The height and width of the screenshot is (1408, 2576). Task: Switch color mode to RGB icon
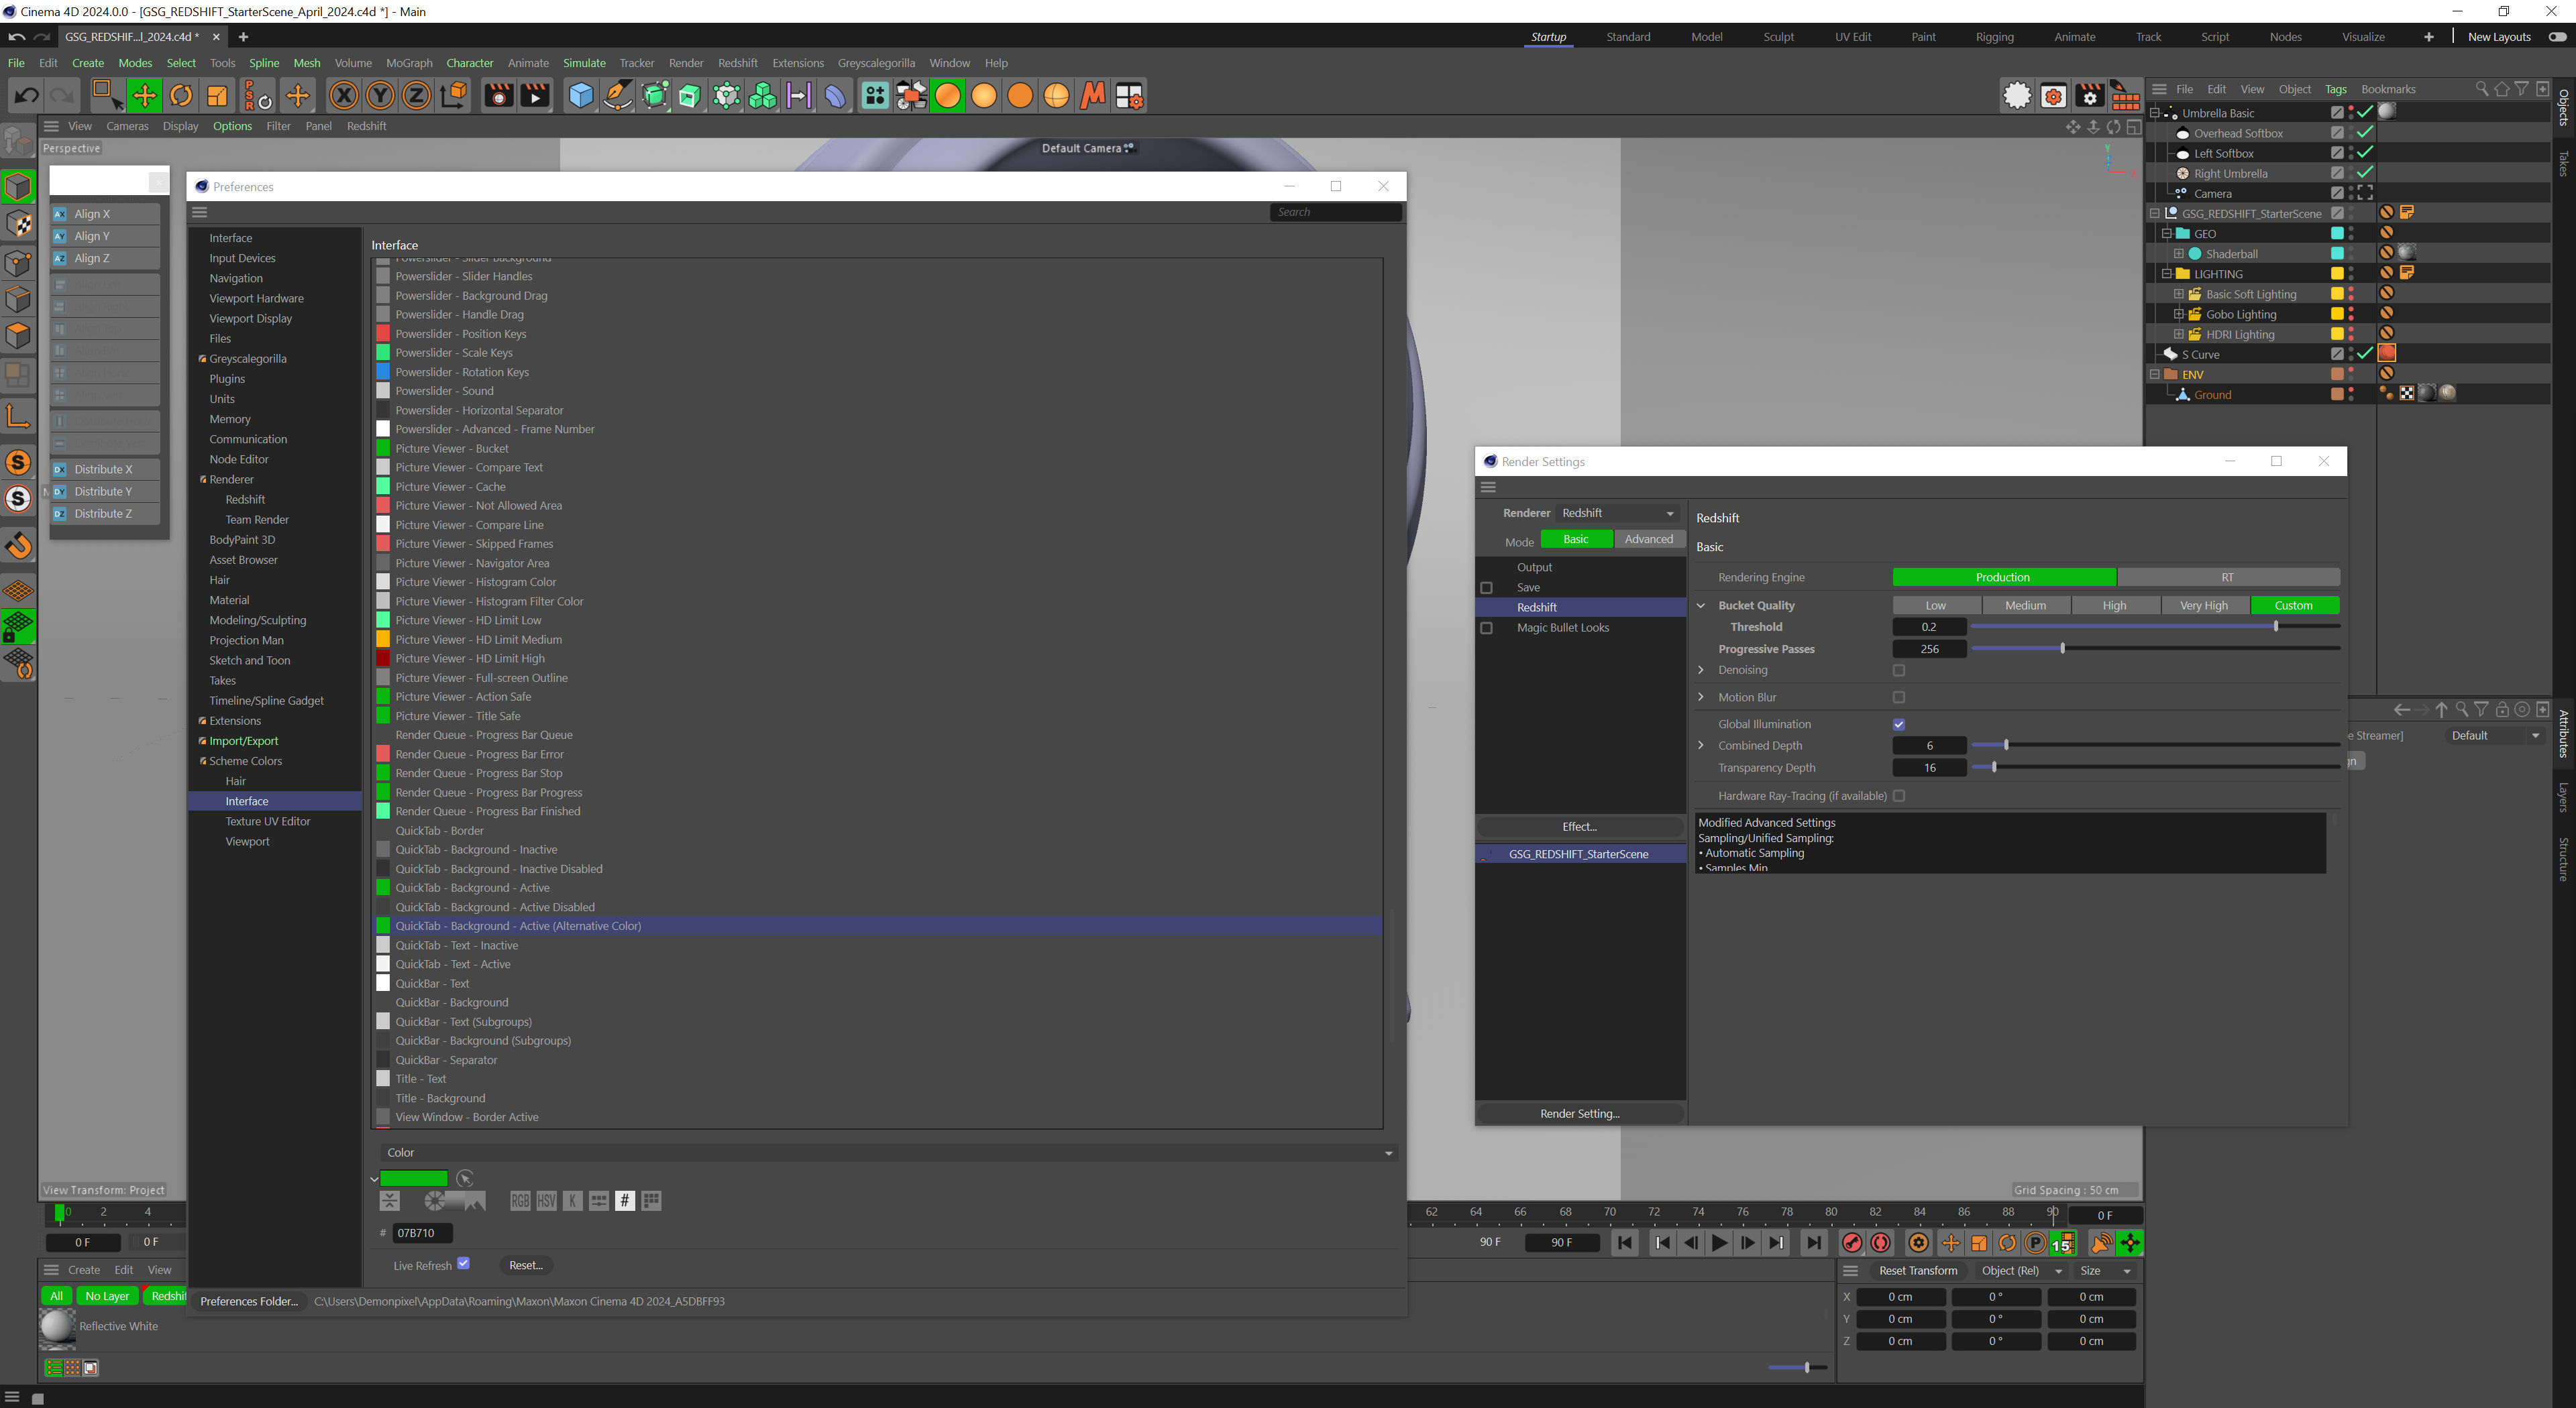pyautogui.click(x=520, y=1201)
